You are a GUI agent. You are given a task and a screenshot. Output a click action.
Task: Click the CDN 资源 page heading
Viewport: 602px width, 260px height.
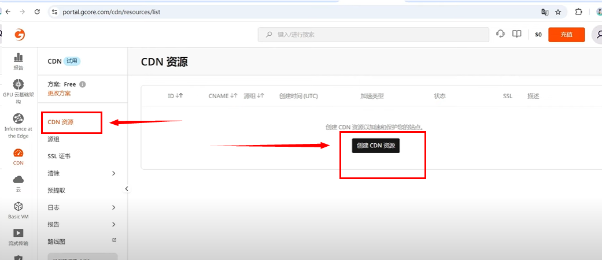coord(164,62)
